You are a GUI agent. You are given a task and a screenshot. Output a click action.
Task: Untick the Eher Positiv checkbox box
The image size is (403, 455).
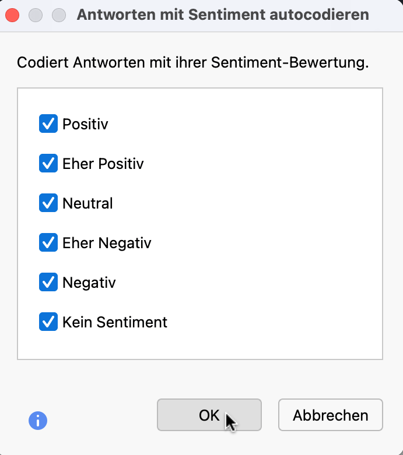[48, 164]
